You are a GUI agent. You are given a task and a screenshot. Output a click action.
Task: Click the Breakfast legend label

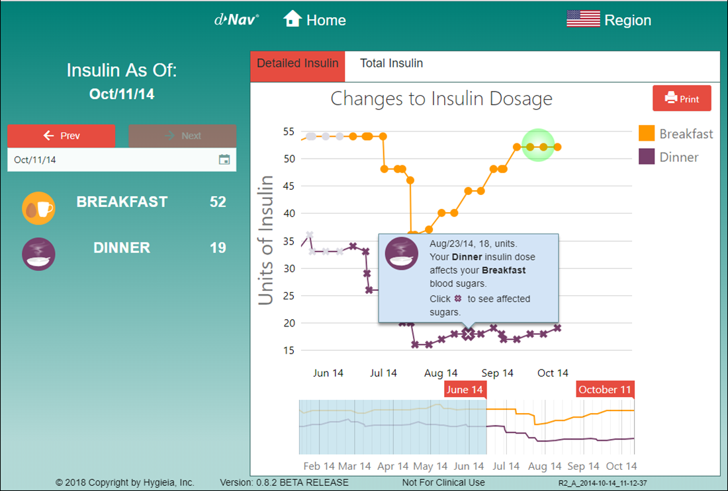point(686,133)
